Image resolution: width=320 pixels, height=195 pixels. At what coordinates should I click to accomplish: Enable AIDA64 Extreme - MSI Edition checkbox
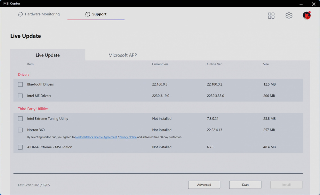point(20,147)
